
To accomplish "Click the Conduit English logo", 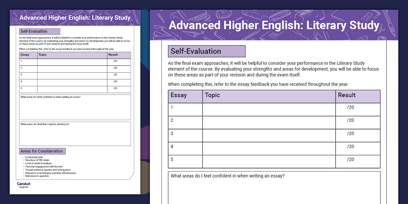I will point(24,185).
